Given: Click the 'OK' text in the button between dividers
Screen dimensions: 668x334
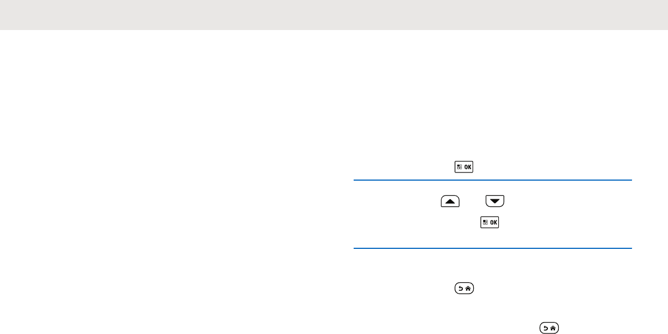Looking at the screenshot, I should point(493,222).
